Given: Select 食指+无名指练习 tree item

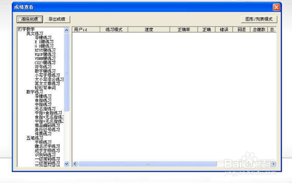Looking at the screenshot, I should pyautogui.click(x=49, y=117).
